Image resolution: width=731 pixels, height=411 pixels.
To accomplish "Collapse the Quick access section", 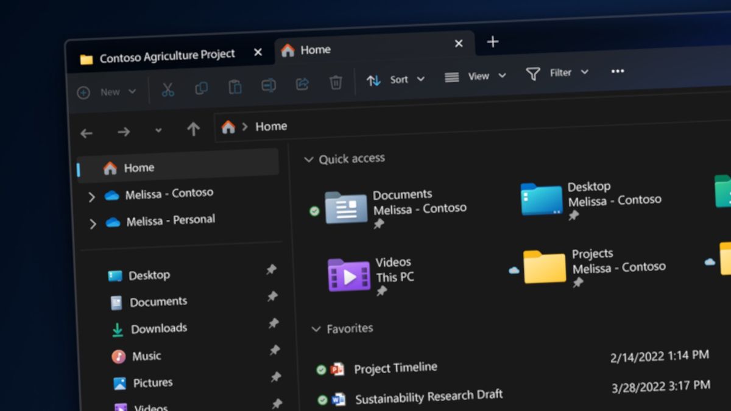I will pyautogui.click(x=309, y=160).
